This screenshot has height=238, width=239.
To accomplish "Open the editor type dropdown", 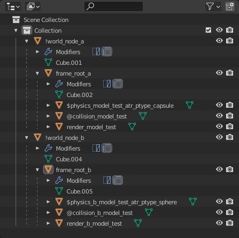I will 13,7.
